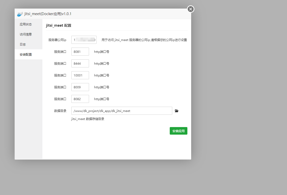Switch to 访问信息 tab

[28, 34]
